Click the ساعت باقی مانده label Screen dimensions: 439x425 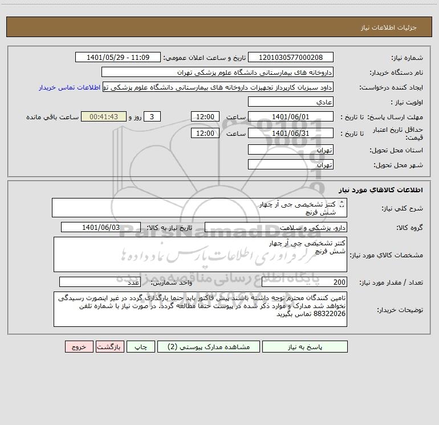pyautogui.click(x=52, y=117)
